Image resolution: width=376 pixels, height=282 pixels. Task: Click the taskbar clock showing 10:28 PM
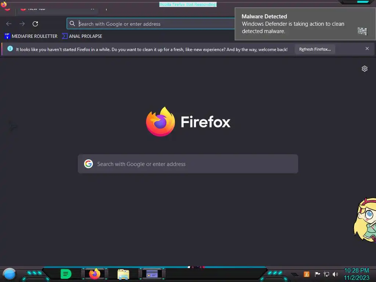(356, 274)
